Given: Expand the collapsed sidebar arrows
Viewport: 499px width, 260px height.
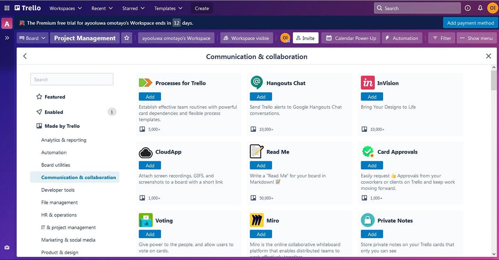Looking at the screenshot, I should click(x=7, y=38).
